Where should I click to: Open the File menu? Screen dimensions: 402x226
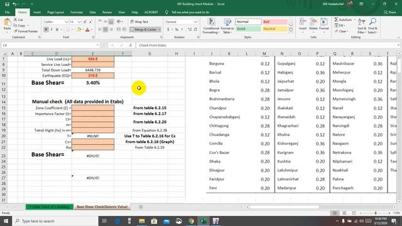(x=7, y=12)
